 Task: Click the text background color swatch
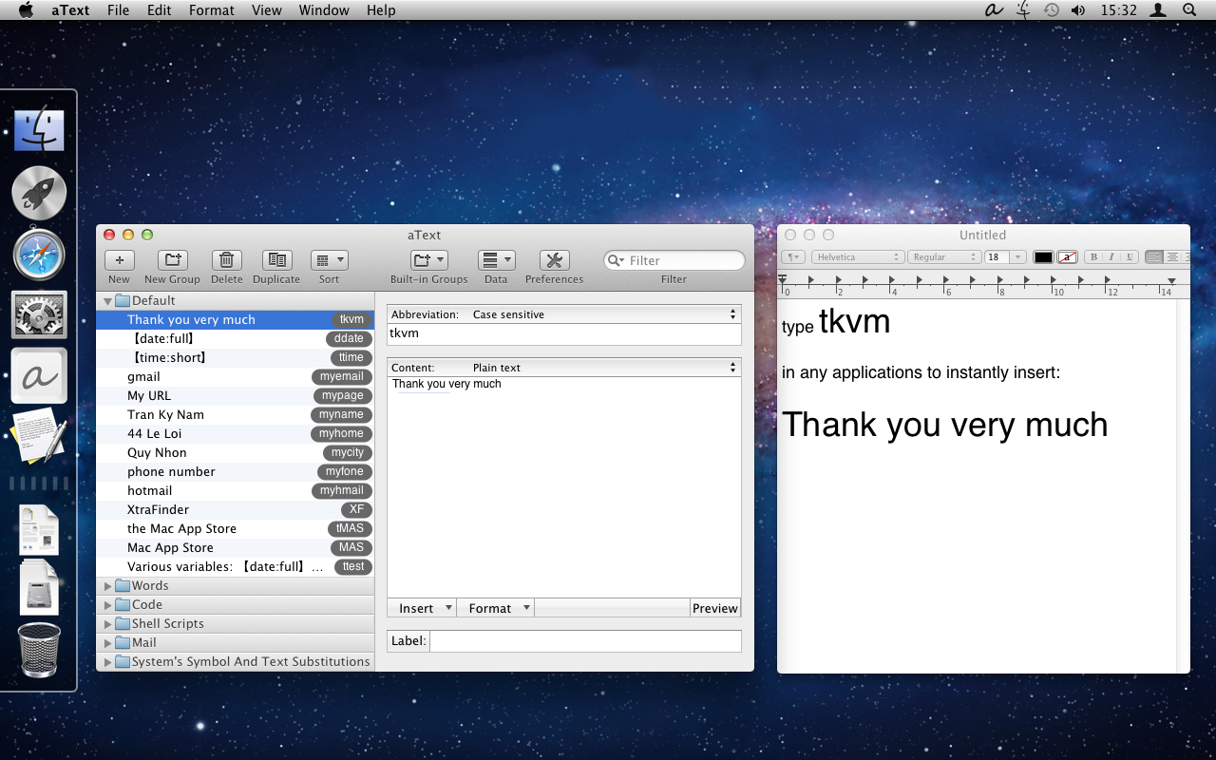click(x=1068, y=257)
